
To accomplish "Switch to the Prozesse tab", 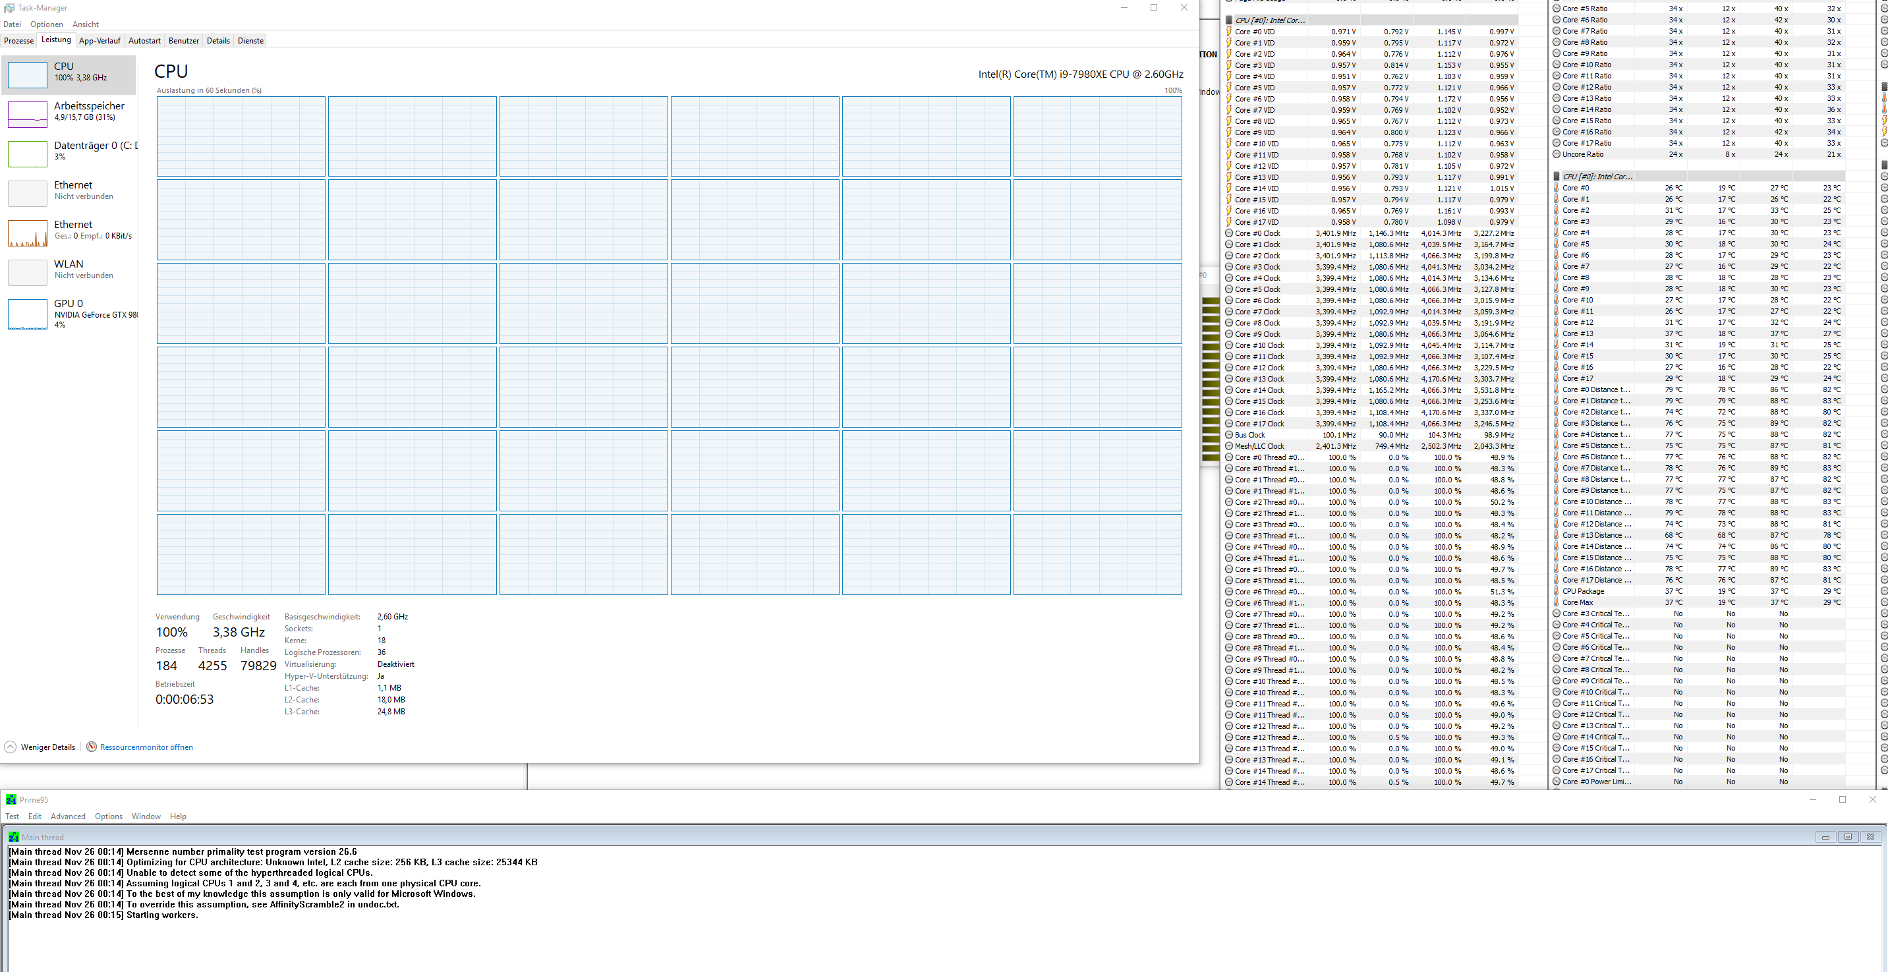I will pos(18,41).
